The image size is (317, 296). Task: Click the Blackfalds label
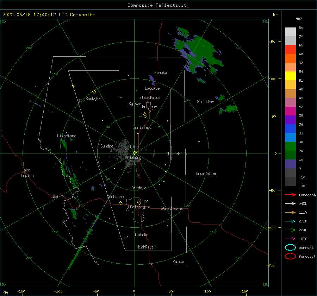point(150,97)
